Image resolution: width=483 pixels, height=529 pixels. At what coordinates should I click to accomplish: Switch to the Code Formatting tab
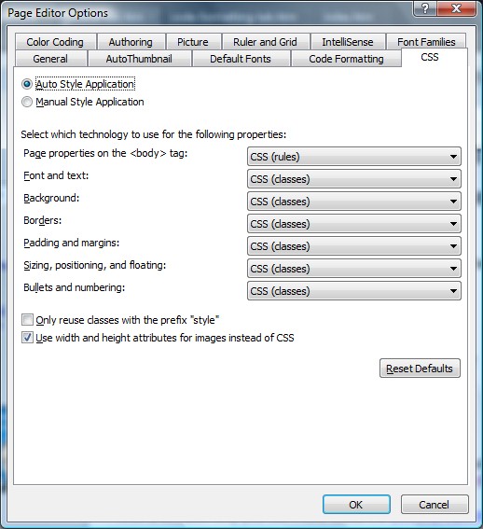coord(346,59)
